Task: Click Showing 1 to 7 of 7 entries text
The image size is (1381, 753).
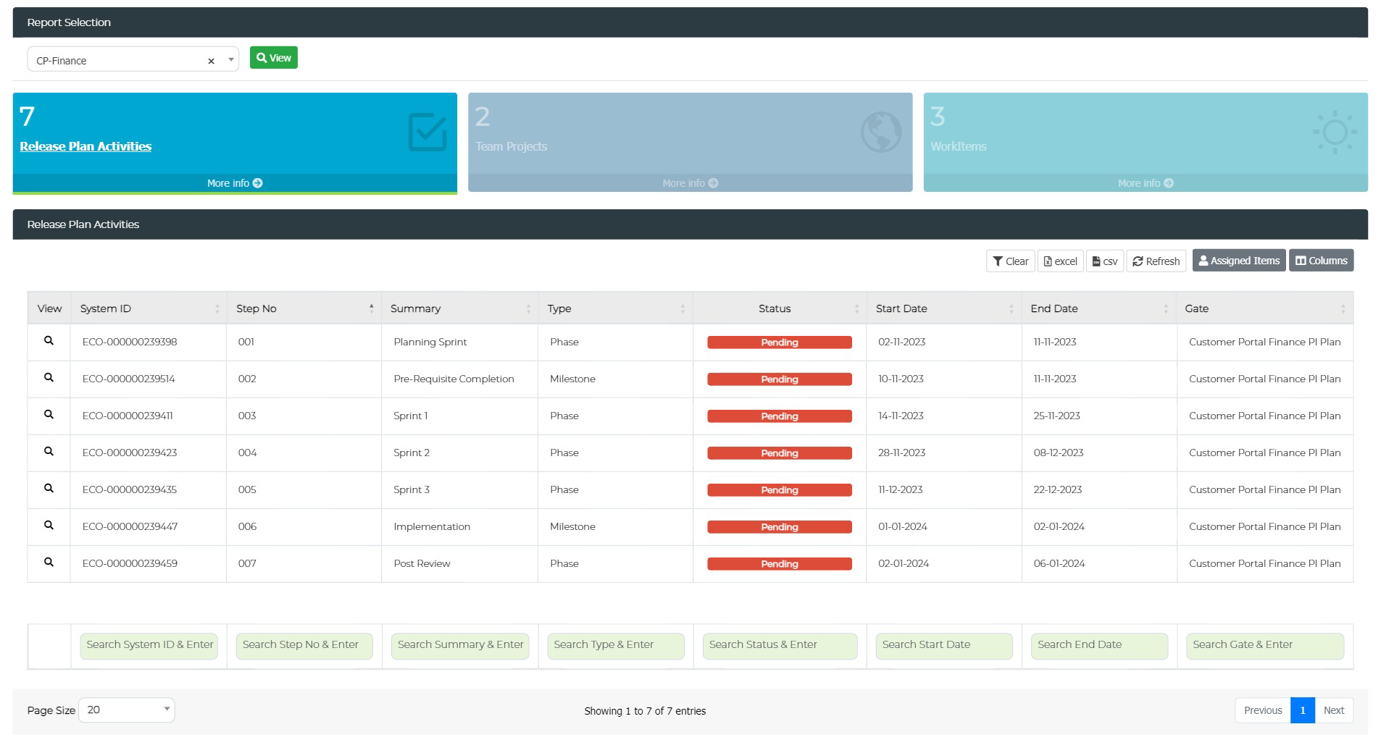Action: click(x=645, y=711)
